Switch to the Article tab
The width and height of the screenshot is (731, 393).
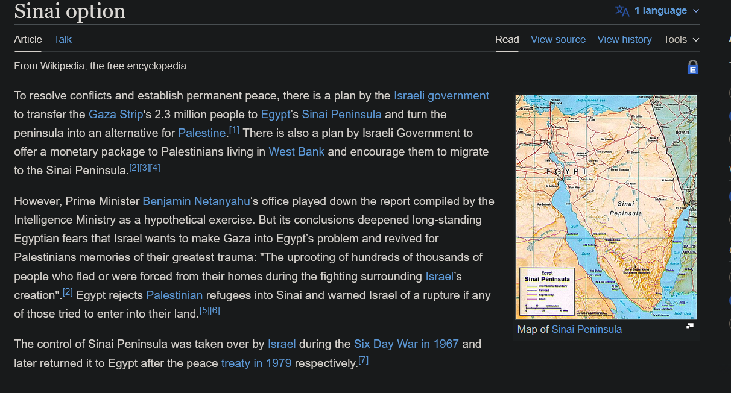pos(28,39)
